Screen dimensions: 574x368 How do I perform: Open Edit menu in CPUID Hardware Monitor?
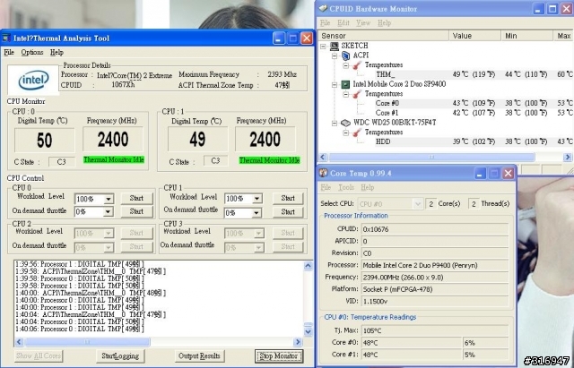pyautogui.click(x=344, y=22)
